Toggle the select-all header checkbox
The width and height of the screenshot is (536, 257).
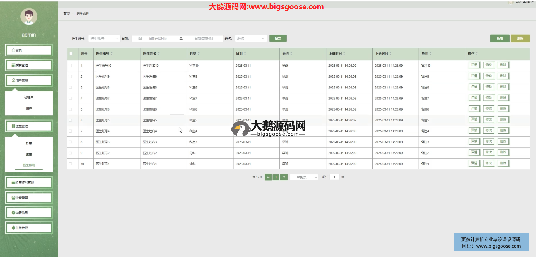pyautogui.click(x=71, y=54)
